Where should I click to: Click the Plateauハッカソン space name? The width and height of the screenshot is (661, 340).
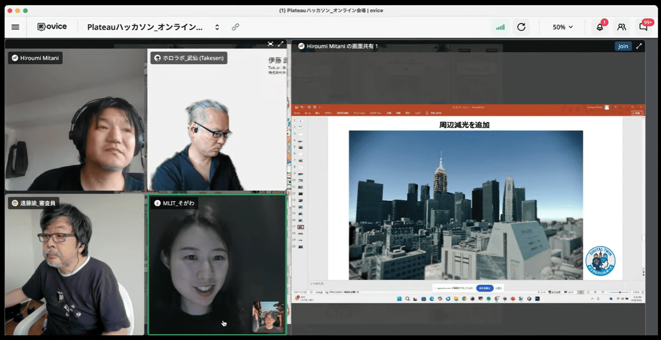pos(145,27)
